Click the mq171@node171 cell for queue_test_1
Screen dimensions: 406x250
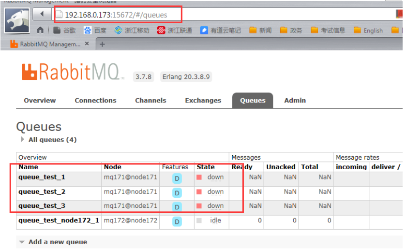pyautogui.click(x=131, y=177)
